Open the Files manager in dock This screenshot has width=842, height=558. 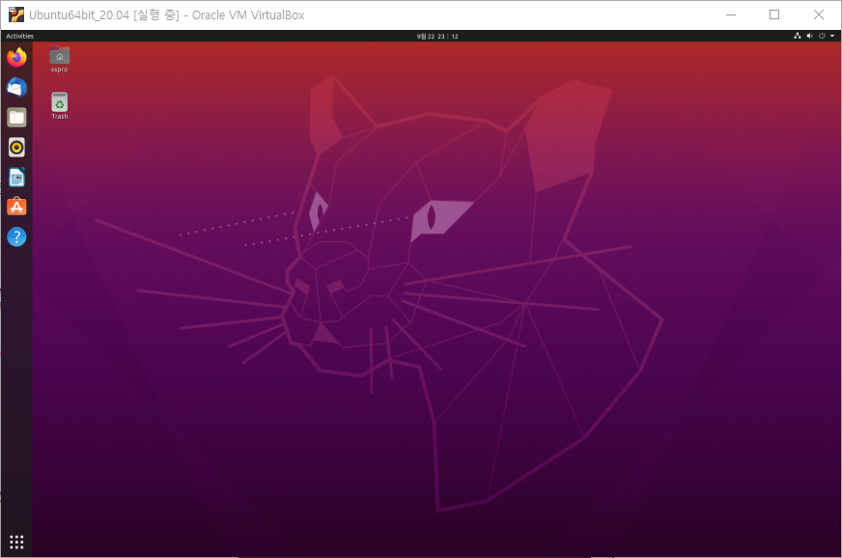tap(16, 117)
